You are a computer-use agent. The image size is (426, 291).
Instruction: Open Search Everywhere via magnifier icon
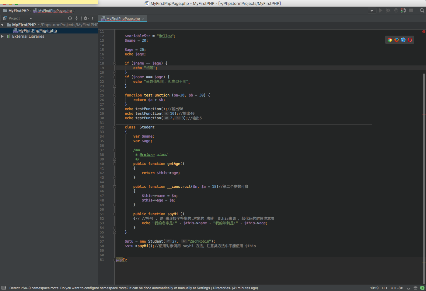422,10
